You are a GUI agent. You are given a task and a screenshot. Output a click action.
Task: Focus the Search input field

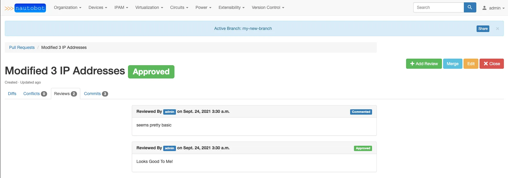click(438, 7)
